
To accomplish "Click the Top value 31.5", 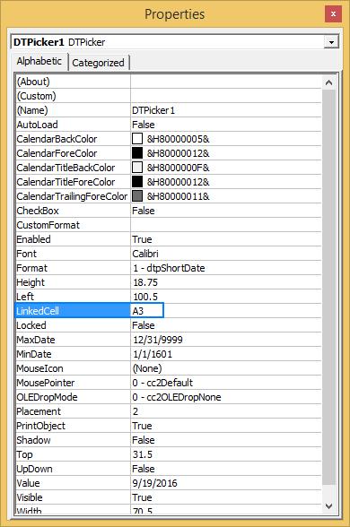I will coord(143,454).
